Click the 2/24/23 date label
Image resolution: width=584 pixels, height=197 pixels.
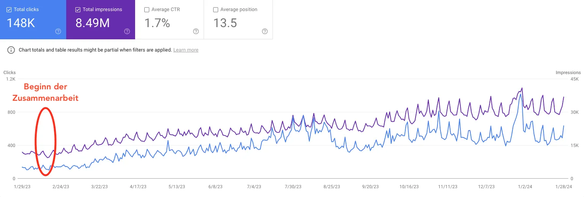point(60,187)
